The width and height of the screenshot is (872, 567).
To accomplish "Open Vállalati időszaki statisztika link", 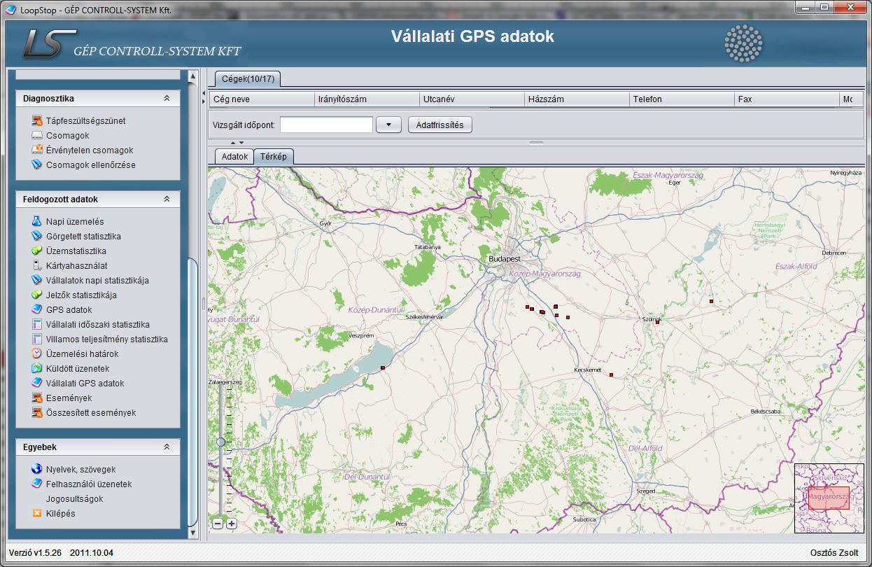I will [97, 324].
